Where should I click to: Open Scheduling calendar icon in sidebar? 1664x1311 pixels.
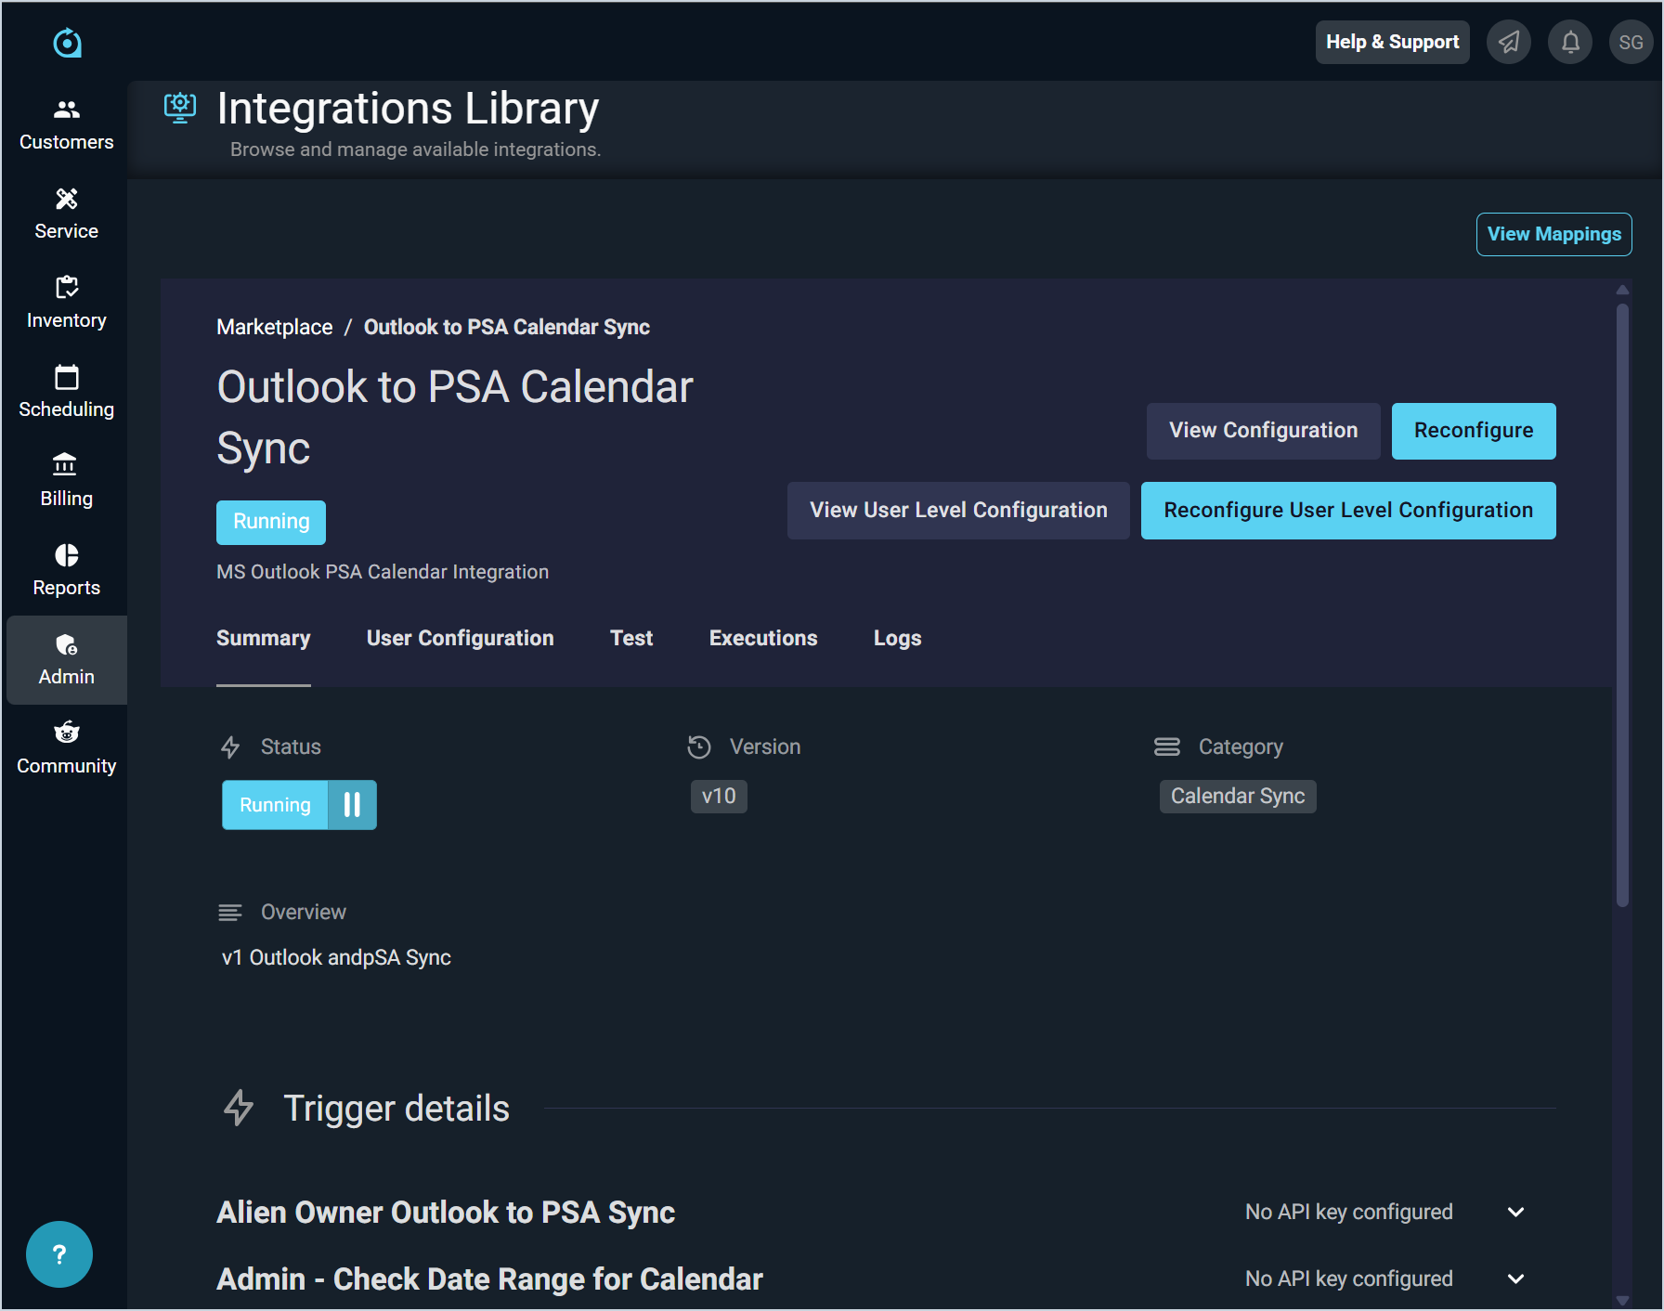click(66, 378)
